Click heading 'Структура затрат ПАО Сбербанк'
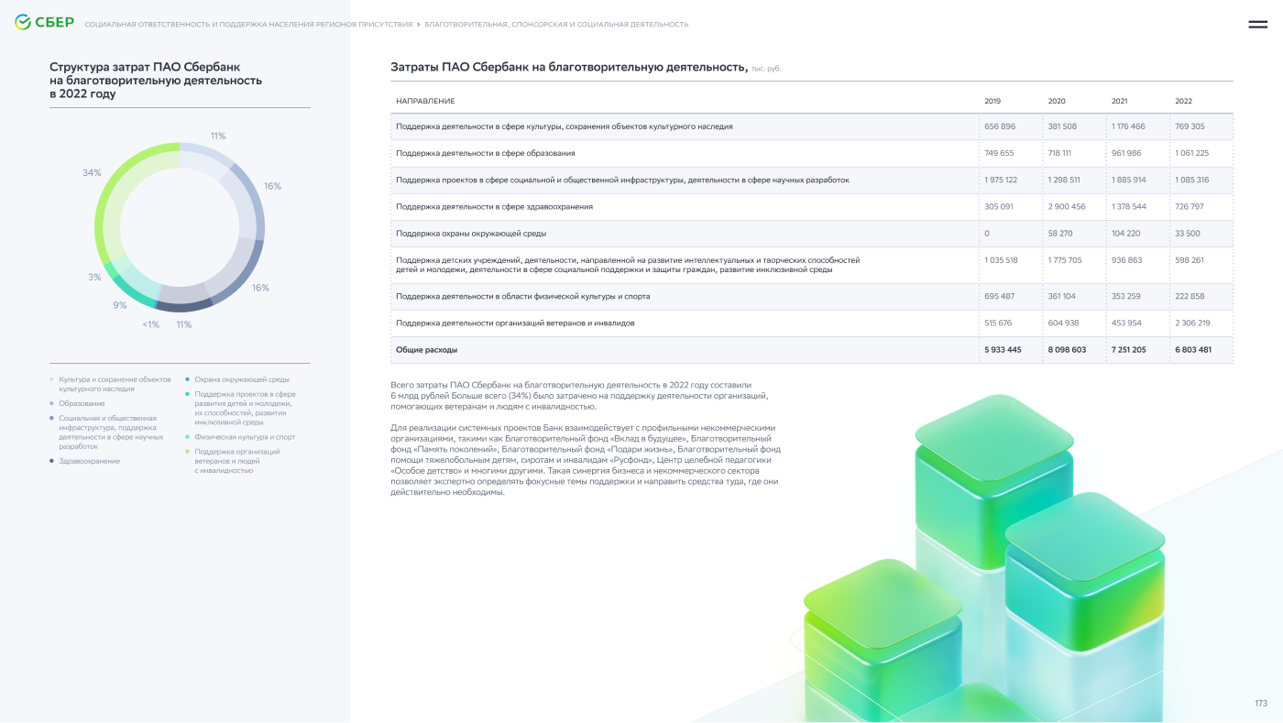1283x723 pixels. click(156, 81)
